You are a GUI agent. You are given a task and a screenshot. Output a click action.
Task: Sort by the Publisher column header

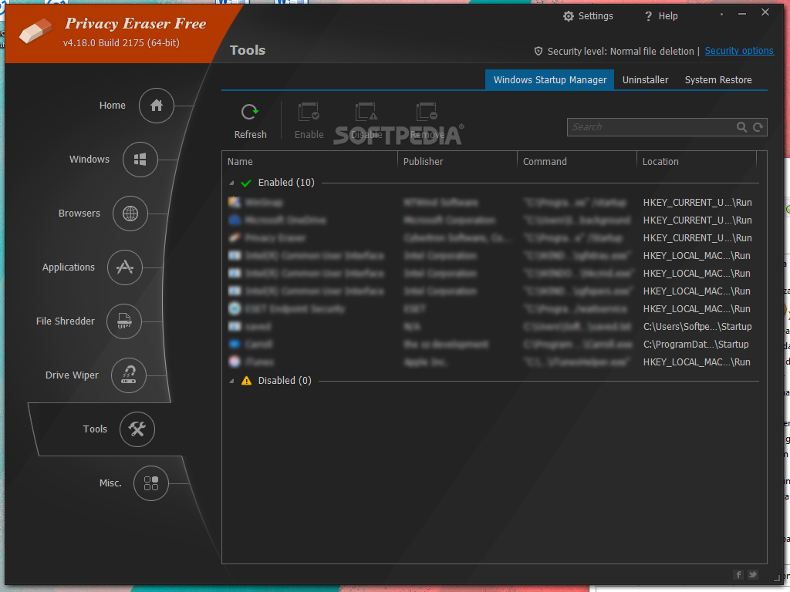457,162
